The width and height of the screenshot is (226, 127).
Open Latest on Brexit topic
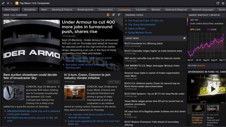136,28
